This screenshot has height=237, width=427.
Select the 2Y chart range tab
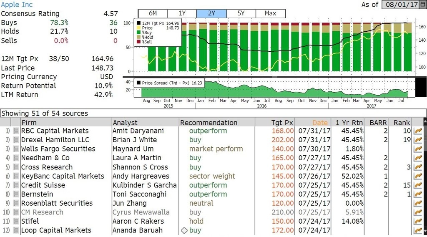(211, 13)
